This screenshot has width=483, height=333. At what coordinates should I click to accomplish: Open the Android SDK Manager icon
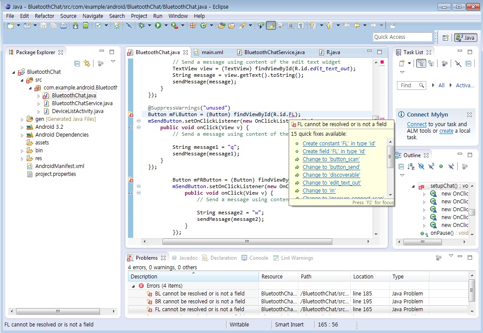click(76, 26)
